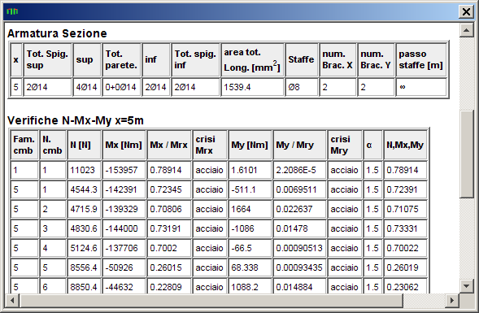Click the horizontal scrollbar left arrow

coord(12,301)
